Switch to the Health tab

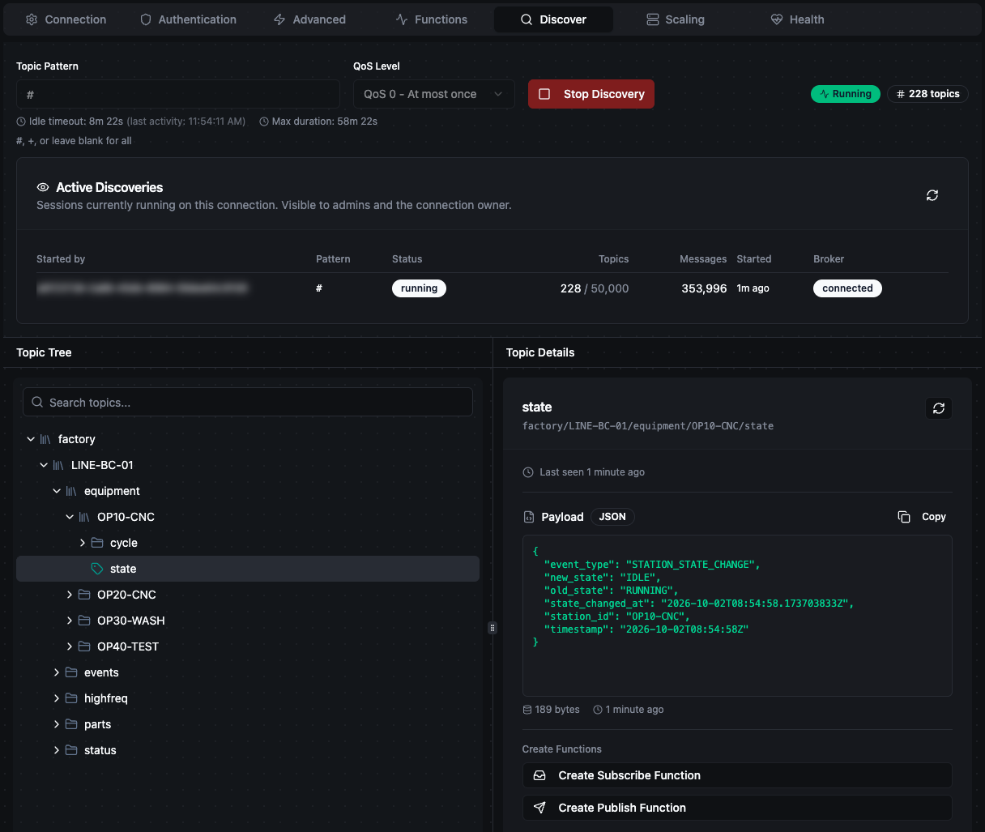[797, 19]
